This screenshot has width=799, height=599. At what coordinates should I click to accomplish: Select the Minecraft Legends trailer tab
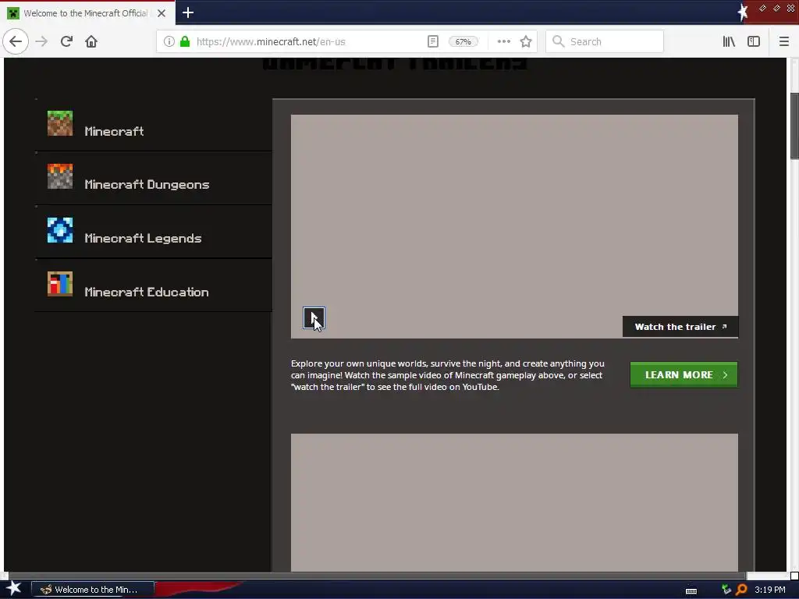pyautogui.click(x=154, y=232)
